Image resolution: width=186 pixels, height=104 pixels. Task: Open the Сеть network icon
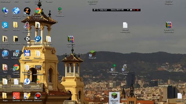[5, 11]
